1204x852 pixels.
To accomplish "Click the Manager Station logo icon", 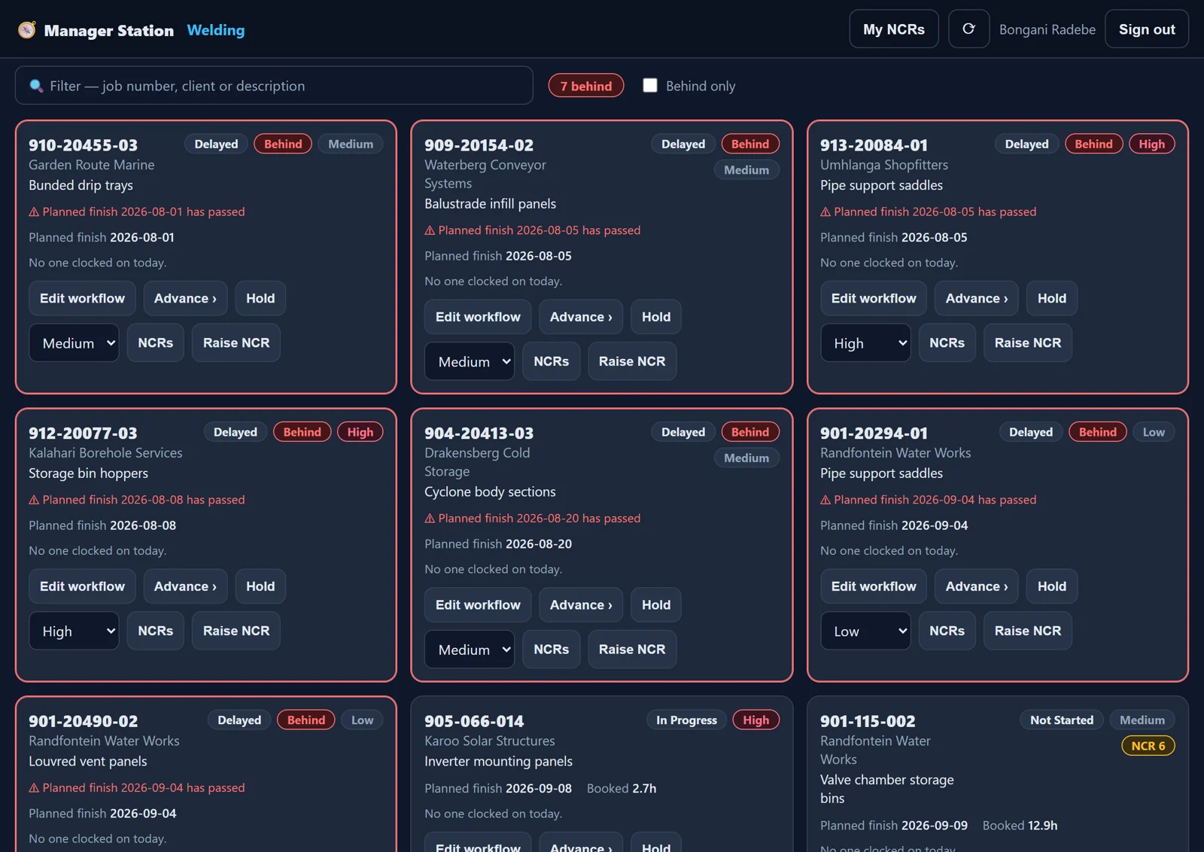I will 27,30.
